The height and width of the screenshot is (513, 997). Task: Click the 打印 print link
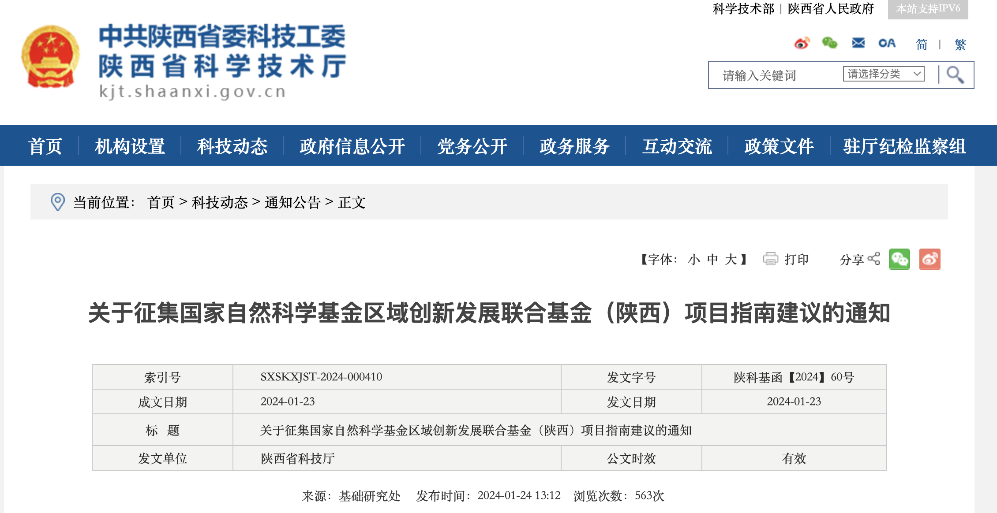[796, 259]
